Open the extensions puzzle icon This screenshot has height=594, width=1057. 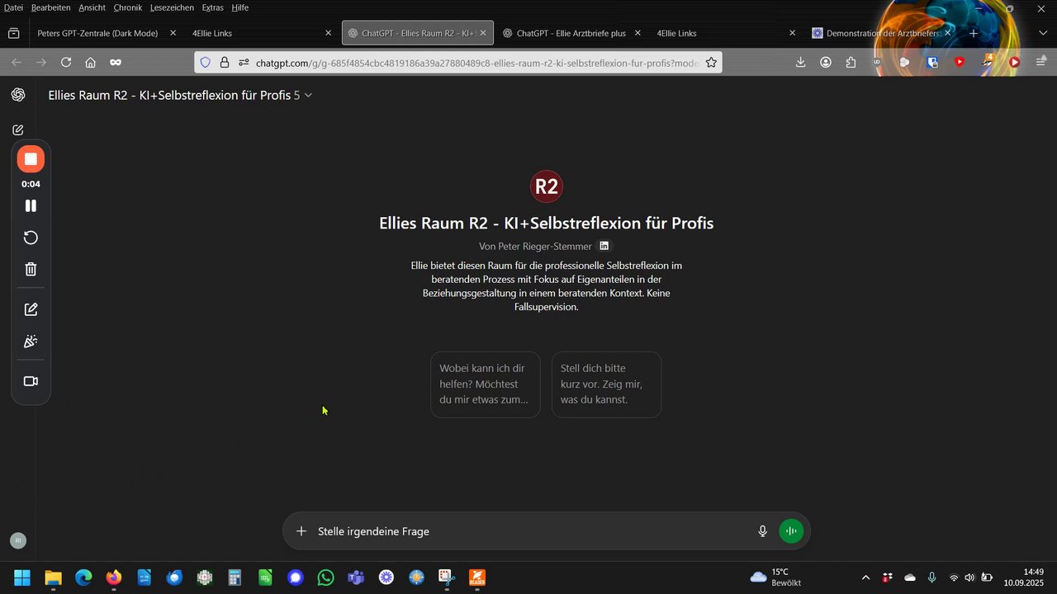tap(851, 62)
